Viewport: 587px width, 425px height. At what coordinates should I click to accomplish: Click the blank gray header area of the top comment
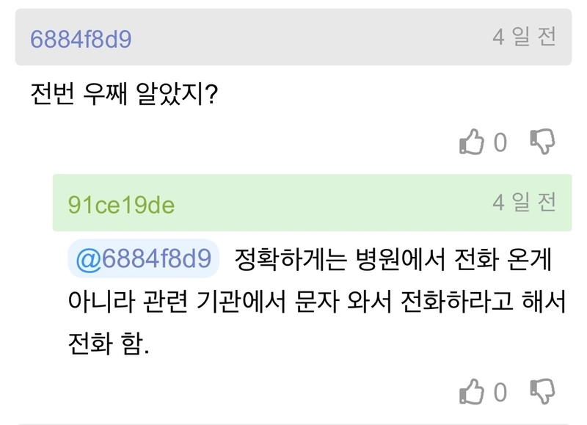tap(310, 37)
